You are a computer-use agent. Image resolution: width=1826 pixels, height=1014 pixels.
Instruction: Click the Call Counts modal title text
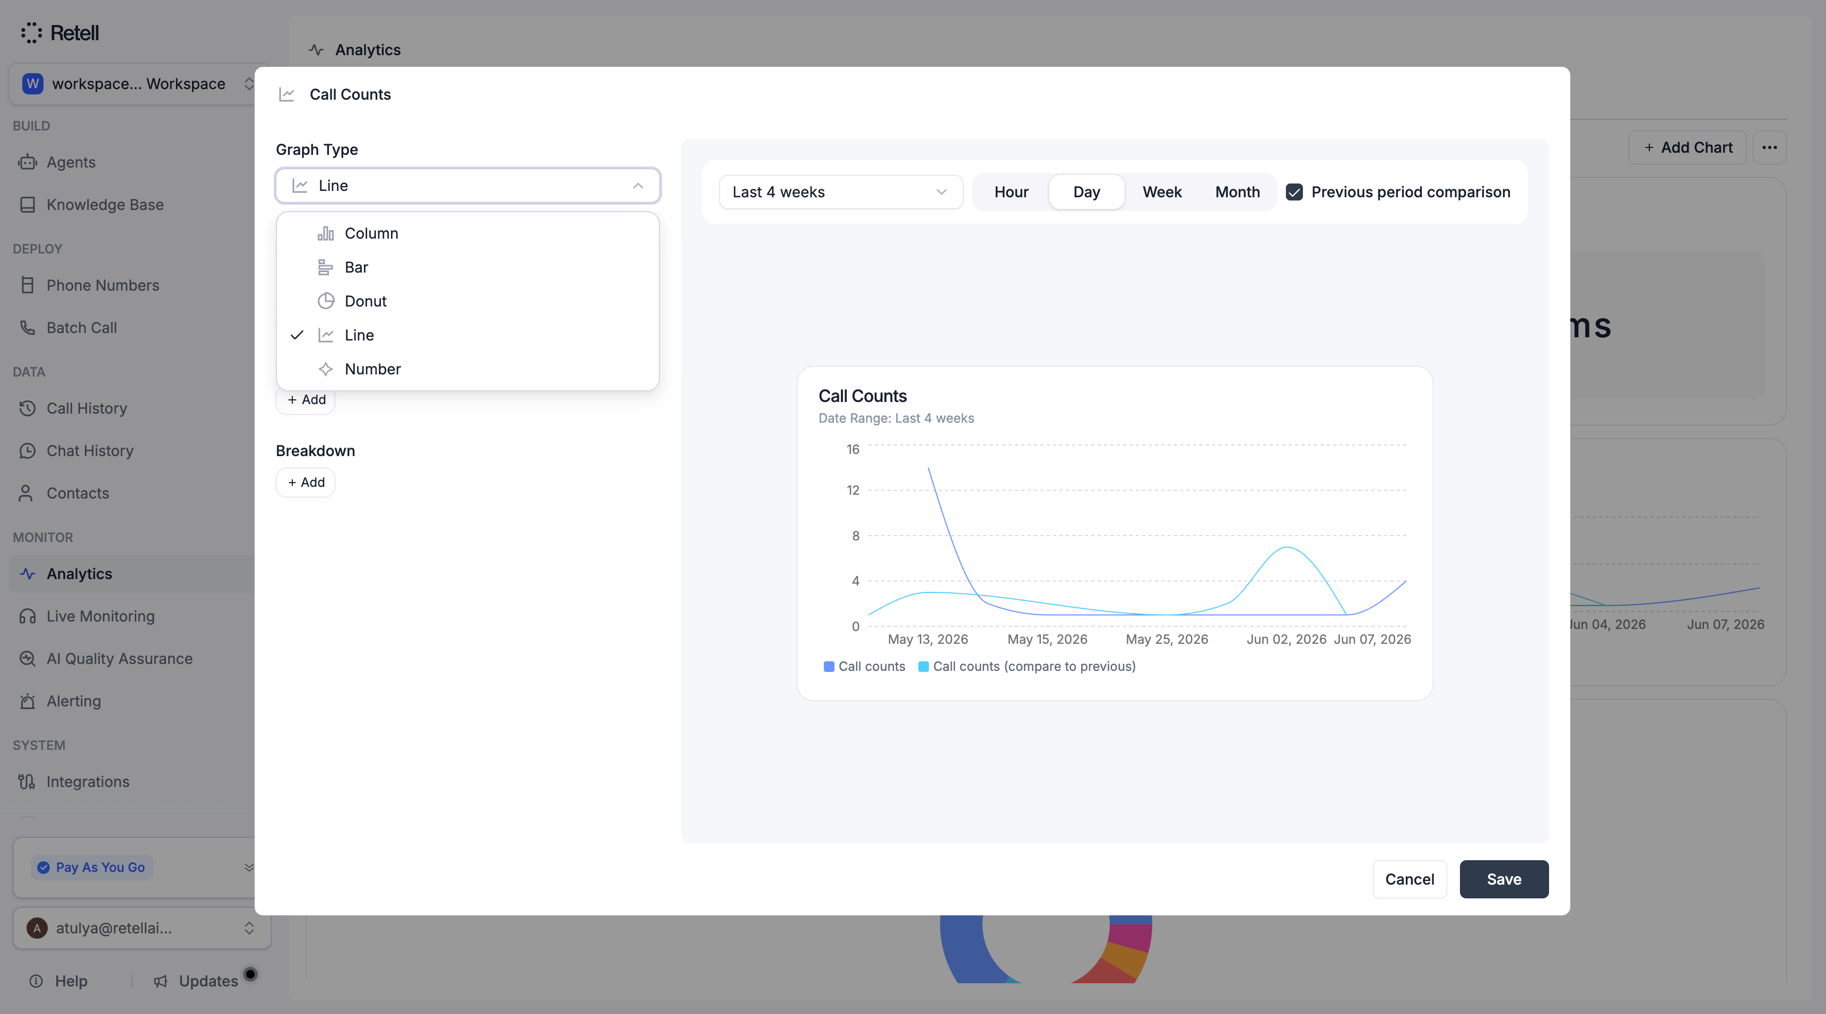[350, 94]
